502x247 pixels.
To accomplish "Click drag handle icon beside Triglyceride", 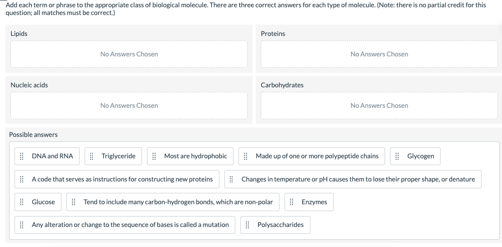I will coord(91,156).
